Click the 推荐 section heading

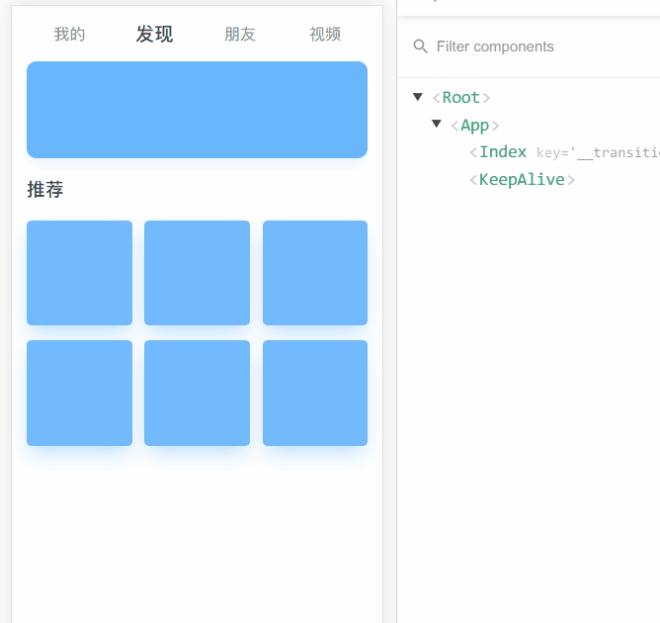click(x=45, y=190)
